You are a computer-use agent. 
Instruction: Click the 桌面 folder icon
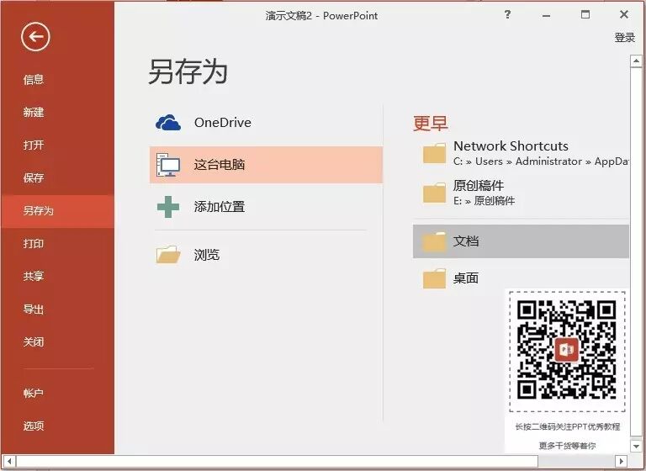coord(434,278)
